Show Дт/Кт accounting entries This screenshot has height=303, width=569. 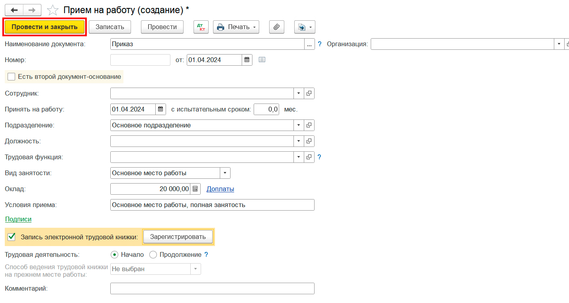pyautogui.click(x=201, y=27)
